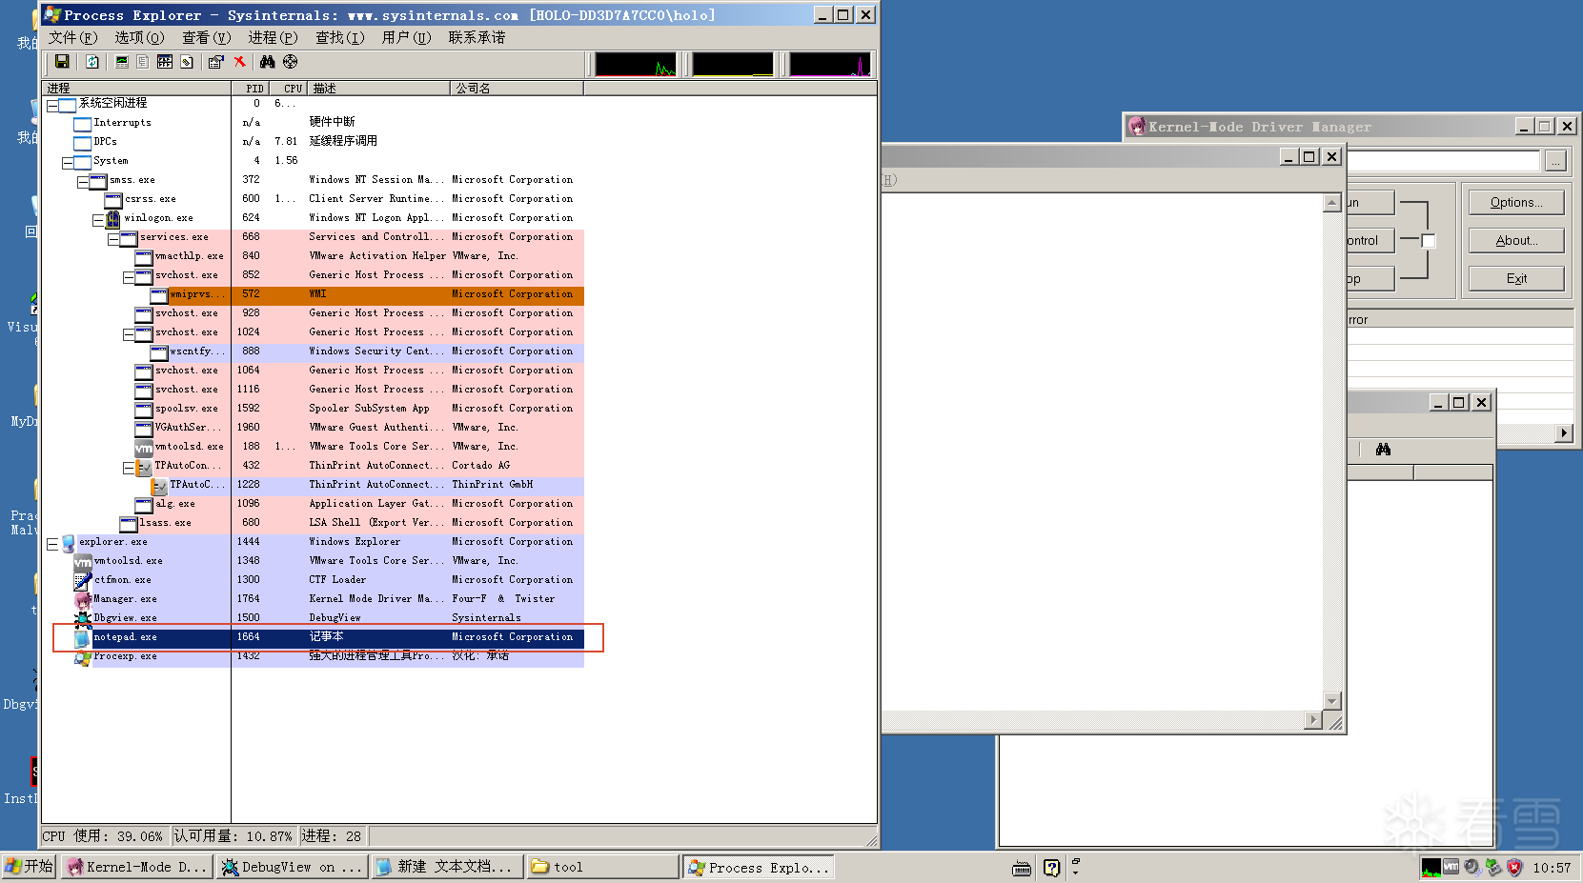Collapse the System process tree node
The width and height of the screenshot is (1583, 883).
point(68,163)
